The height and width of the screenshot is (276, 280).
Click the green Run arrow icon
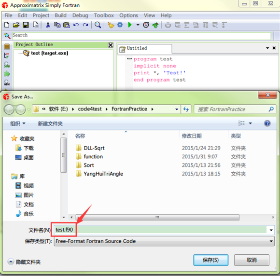pyautogui.click(x=130, y=25)
